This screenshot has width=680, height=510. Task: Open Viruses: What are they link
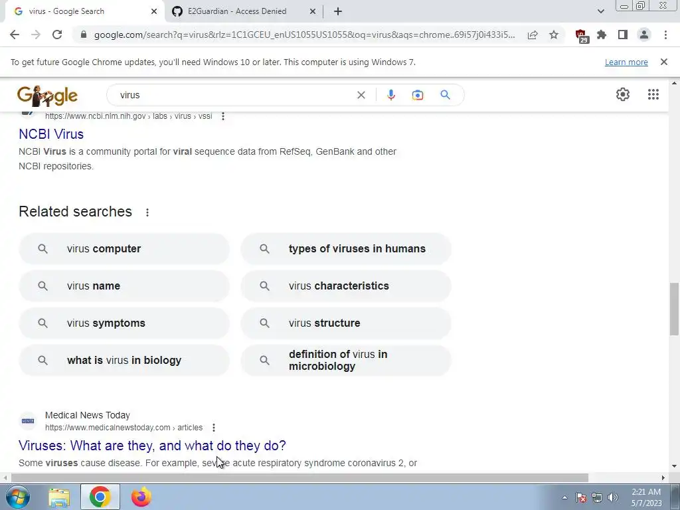click(152, 446)
